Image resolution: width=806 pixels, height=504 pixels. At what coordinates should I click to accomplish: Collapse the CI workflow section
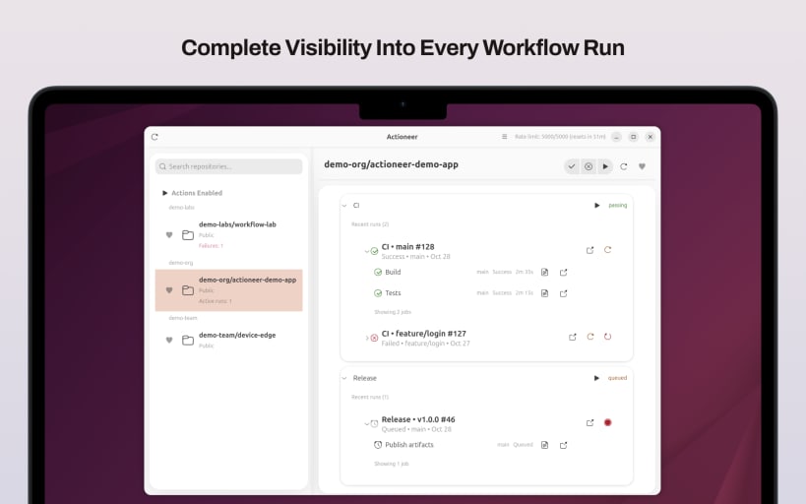(344, 205)
